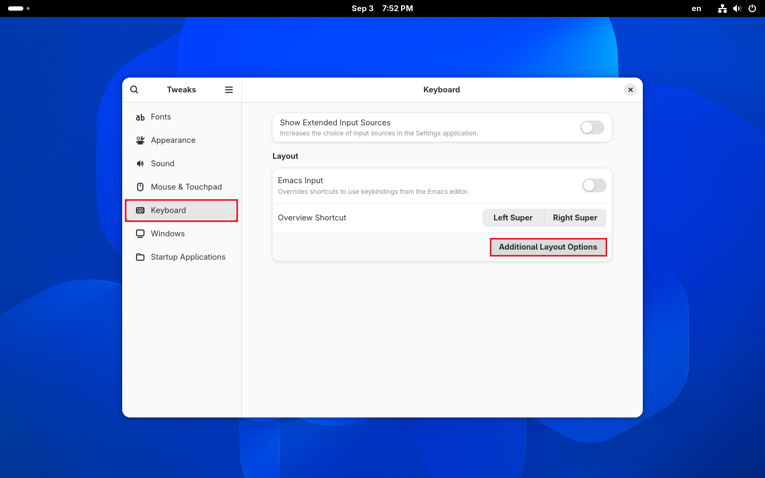Click the Show Extended Input Sources label
The height and width of the screenshot is (478, 765).
(x=335, y=123)
